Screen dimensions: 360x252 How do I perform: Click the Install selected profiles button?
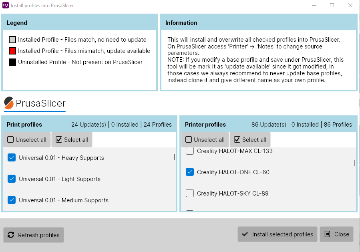(x=278, y=234)
